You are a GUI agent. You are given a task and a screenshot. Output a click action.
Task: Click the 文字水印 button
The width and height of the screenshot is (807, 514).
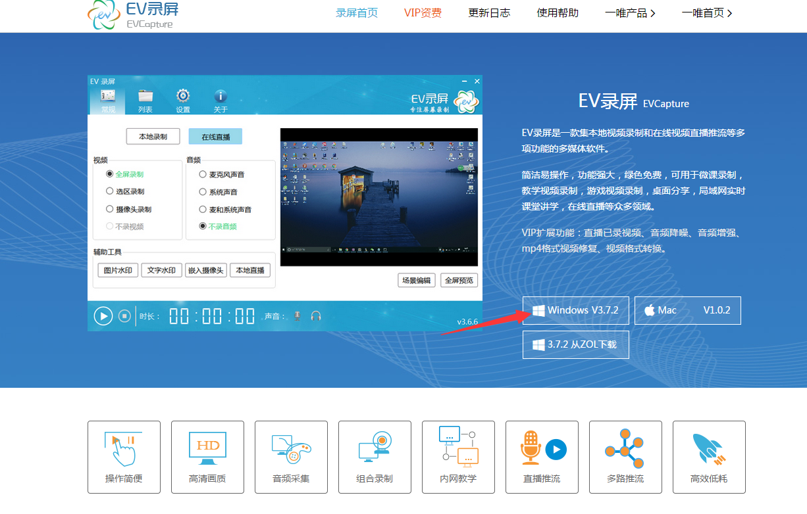click(x=162, y=270)
